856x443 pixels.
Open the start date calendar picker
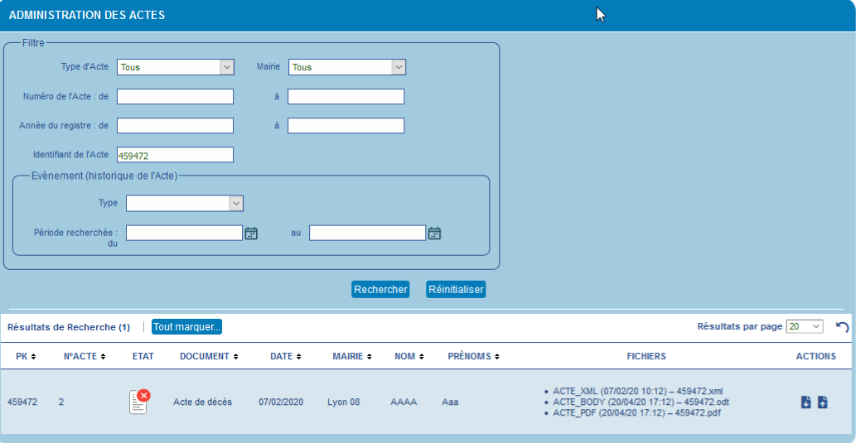pos(252,234)
